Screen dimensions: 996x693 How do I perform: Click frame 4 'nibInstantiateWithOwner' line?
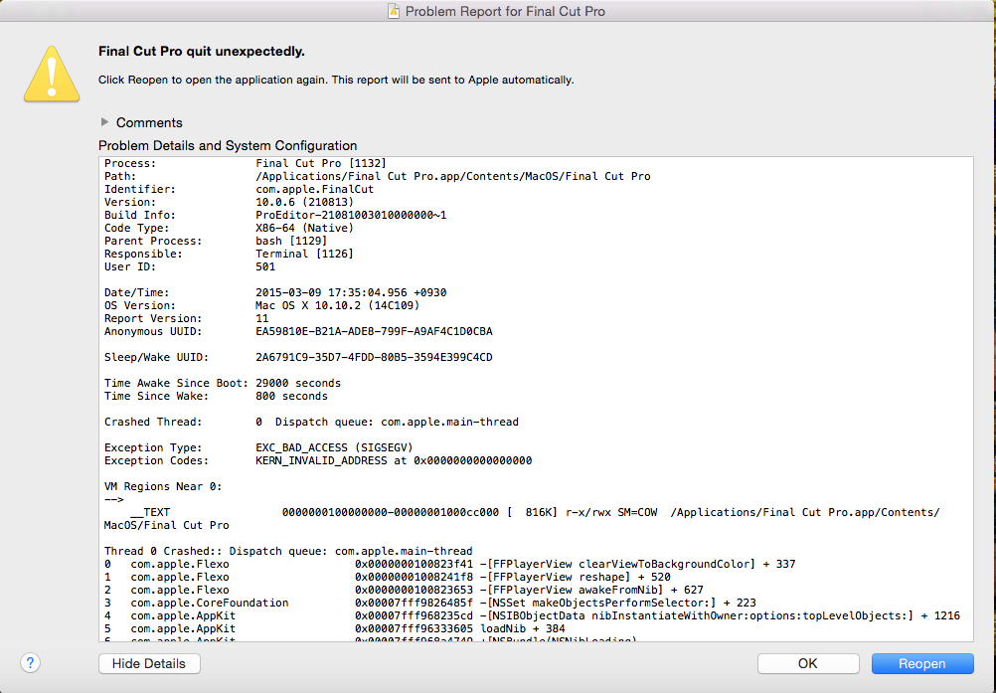point(532,615)
